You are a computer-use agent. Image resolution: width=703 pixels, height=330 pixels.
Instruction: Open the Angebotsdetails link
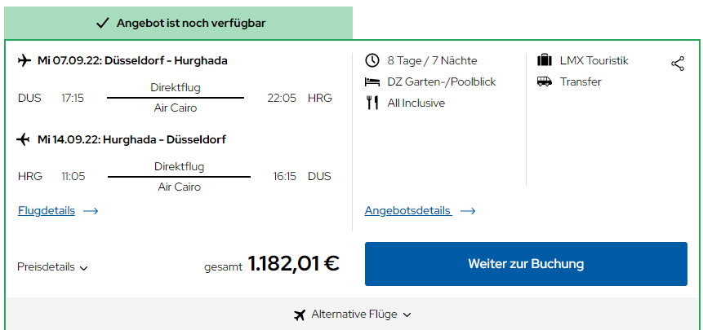pyautogui.click(x=407, y=210)
